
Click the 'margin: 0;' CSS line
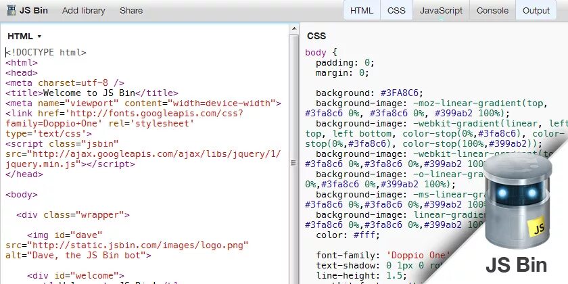(x=342, y=73)
